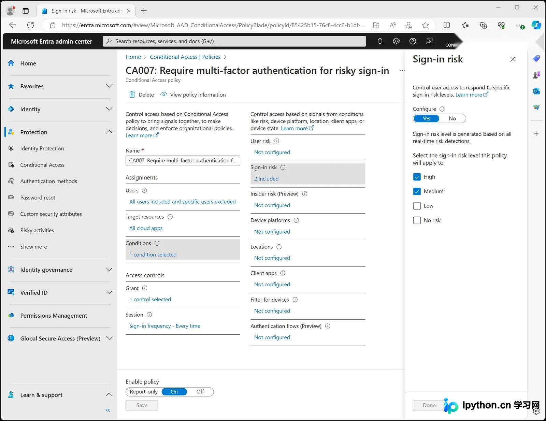Click the Home icon in sidebar
The height and width of the screenshot is (421, 546).
tap(11, 63)
